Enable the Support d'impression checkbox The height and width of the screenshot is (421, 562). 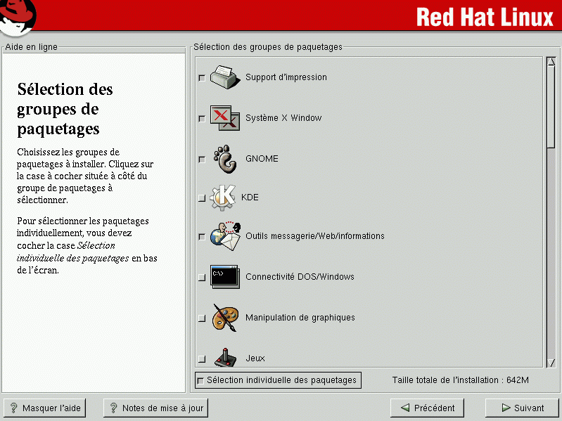(202, 78)
